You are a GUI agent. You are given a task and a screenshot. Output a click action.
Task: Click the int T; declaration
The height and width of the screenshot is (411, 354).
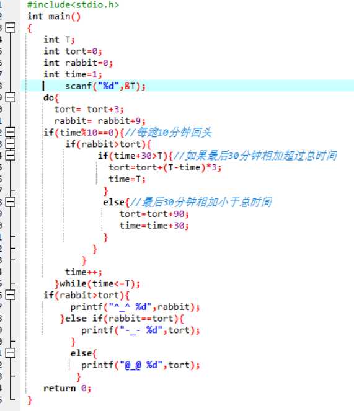point(60,40)
